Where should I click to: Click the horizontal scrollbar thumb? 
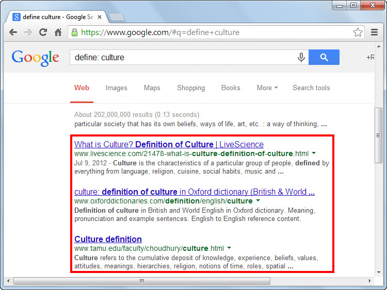coord(142,281)
